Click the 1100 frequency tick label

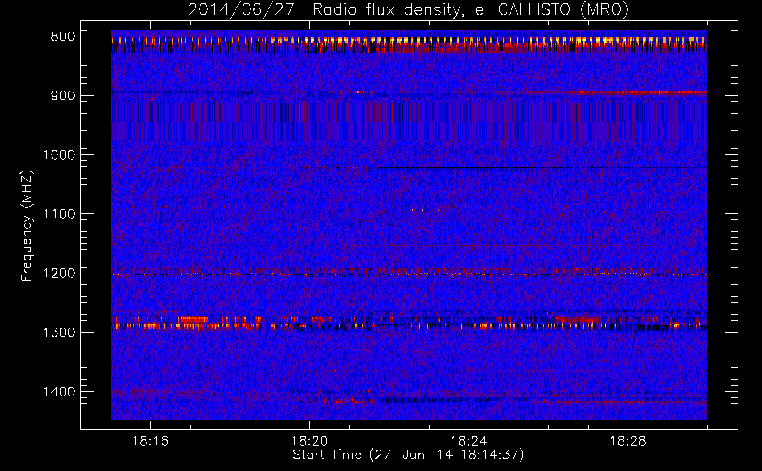pos(59,214)
